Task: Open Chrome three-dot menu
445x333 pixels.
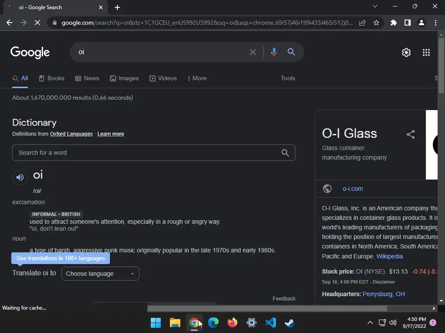Action: [435, 23]
